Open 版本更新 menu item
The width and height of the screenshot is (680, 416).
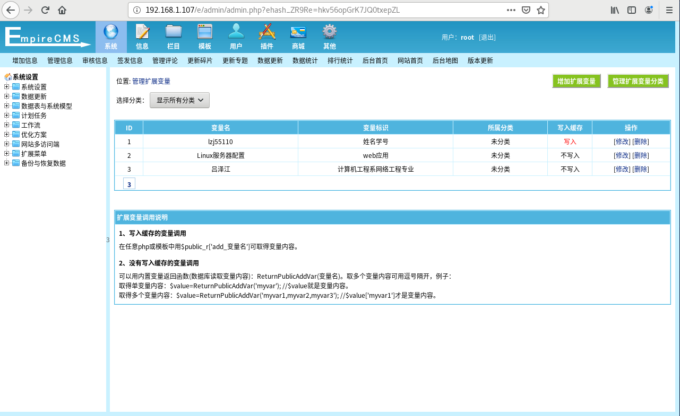480,60
